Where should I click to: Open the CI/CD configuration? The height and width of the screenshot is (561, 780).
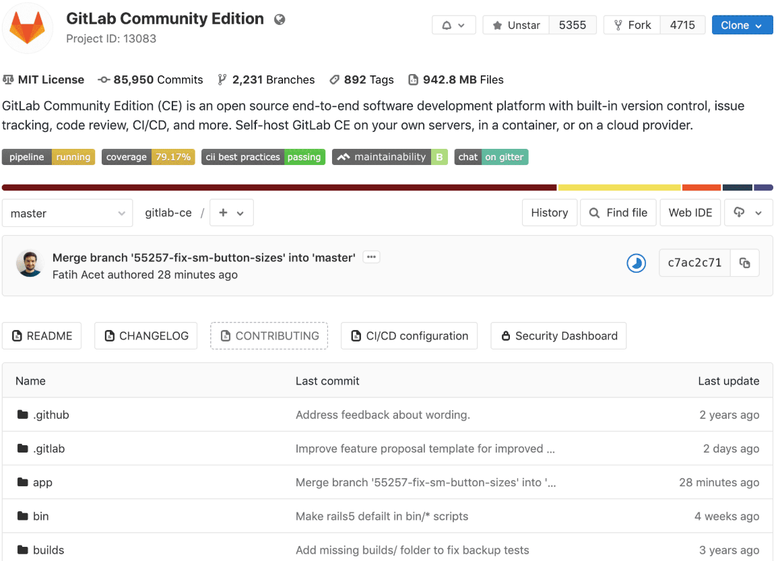pos(409,335)
